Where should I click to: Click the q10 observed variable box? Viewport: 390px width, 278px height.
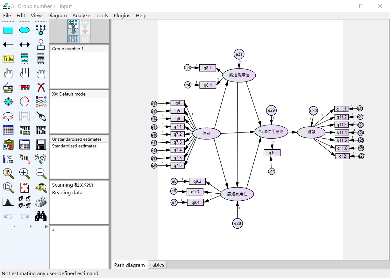tap(272, 153)
